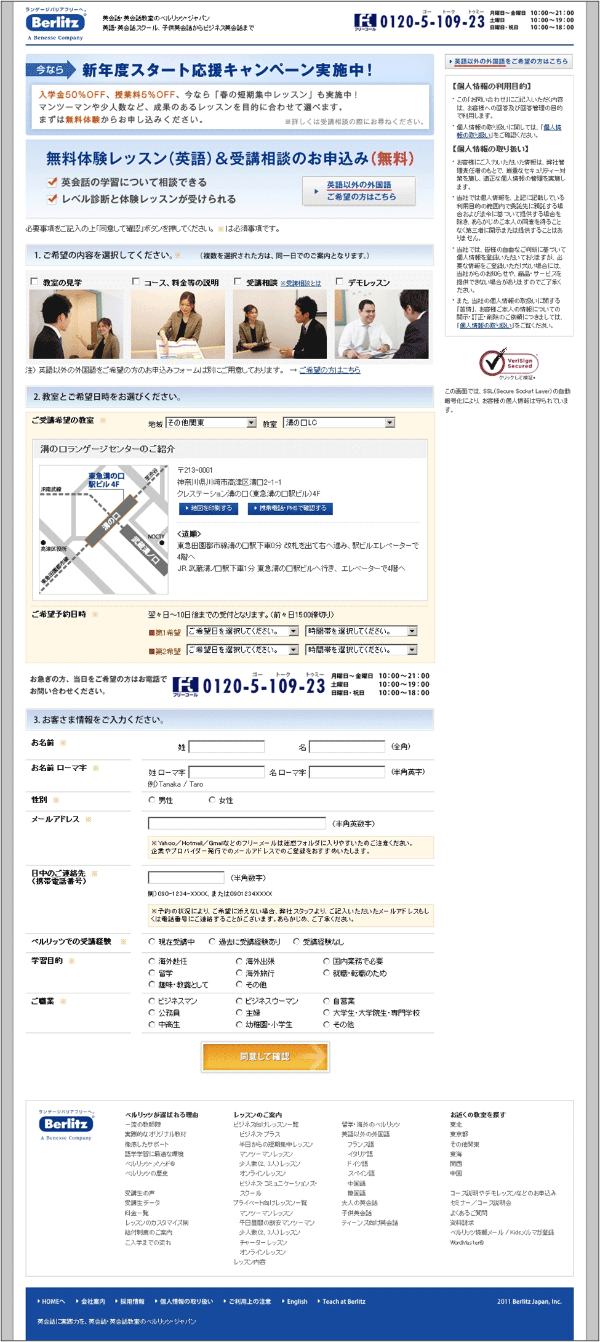600x1342 pixels.
Task: Select 過去に受講経験あり radio option
Action: click(212, 941)
